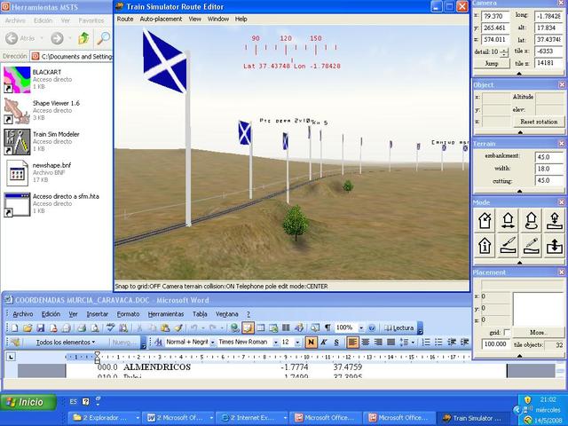
Task: Click the Inicio start button
Action: click(x=25, y=402)
